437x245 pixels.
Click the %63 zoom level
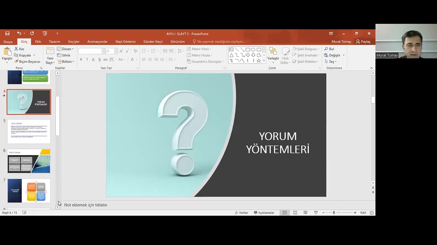click(363, 213)
